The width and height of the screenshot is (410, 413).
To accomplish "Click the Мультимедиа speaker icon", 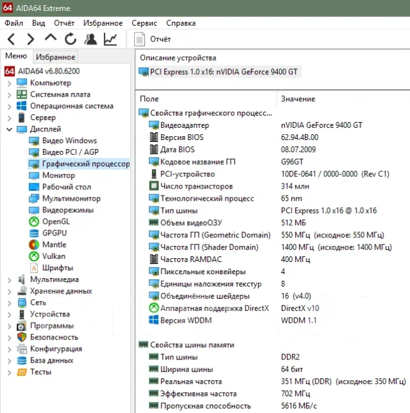I will (21, 279).
